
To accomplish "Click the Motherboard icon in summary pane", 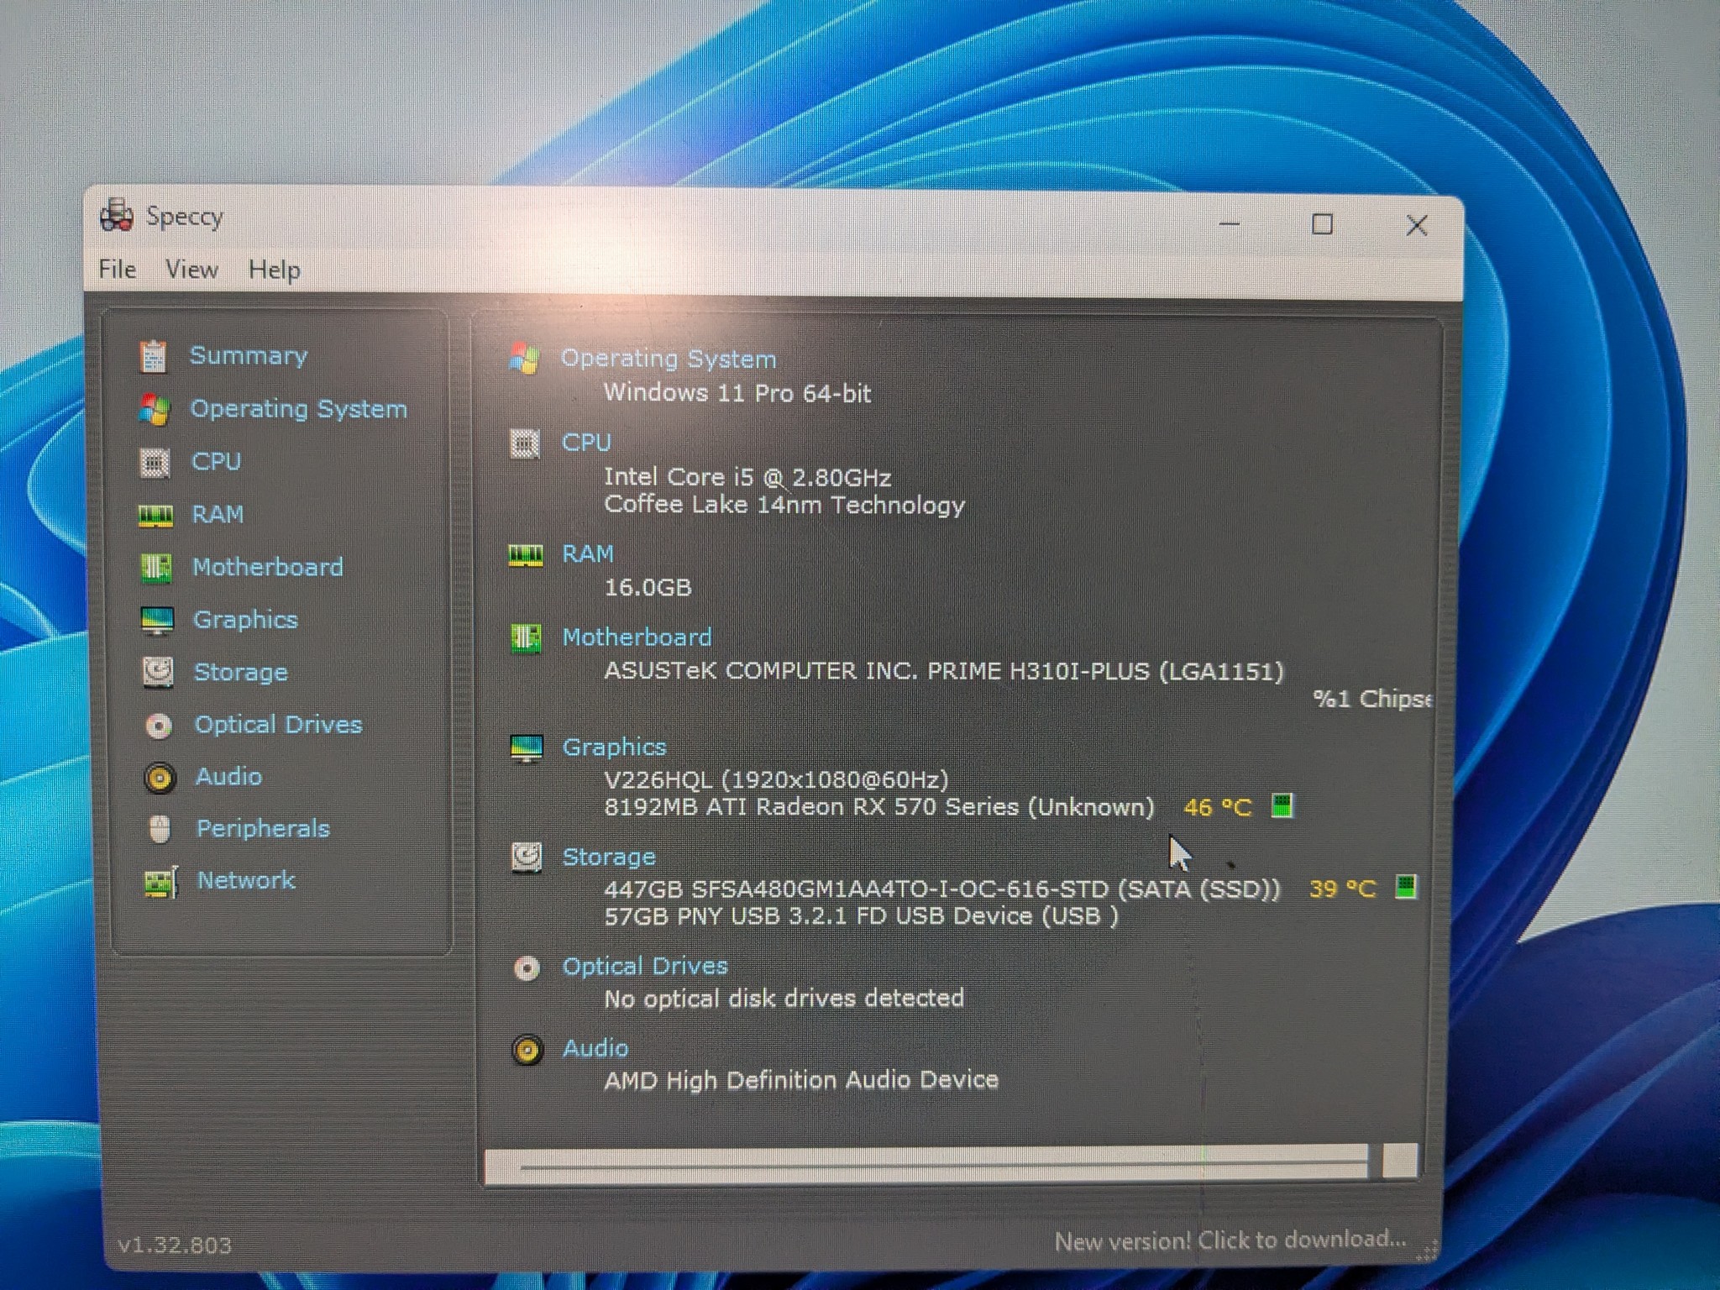I will (527, 638).
